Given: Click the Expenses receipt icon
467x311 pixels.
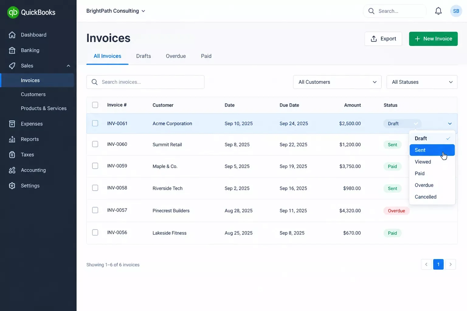Looking at the screenshot, I should coord(12,124).
